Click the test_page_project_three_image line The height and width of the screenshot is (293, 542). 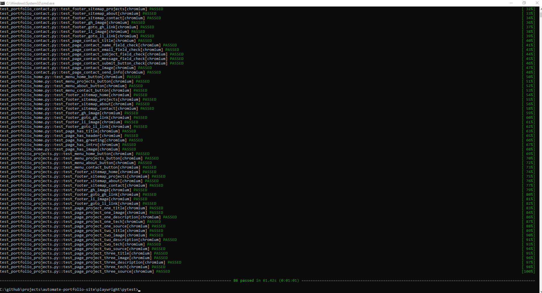(84, 258)
